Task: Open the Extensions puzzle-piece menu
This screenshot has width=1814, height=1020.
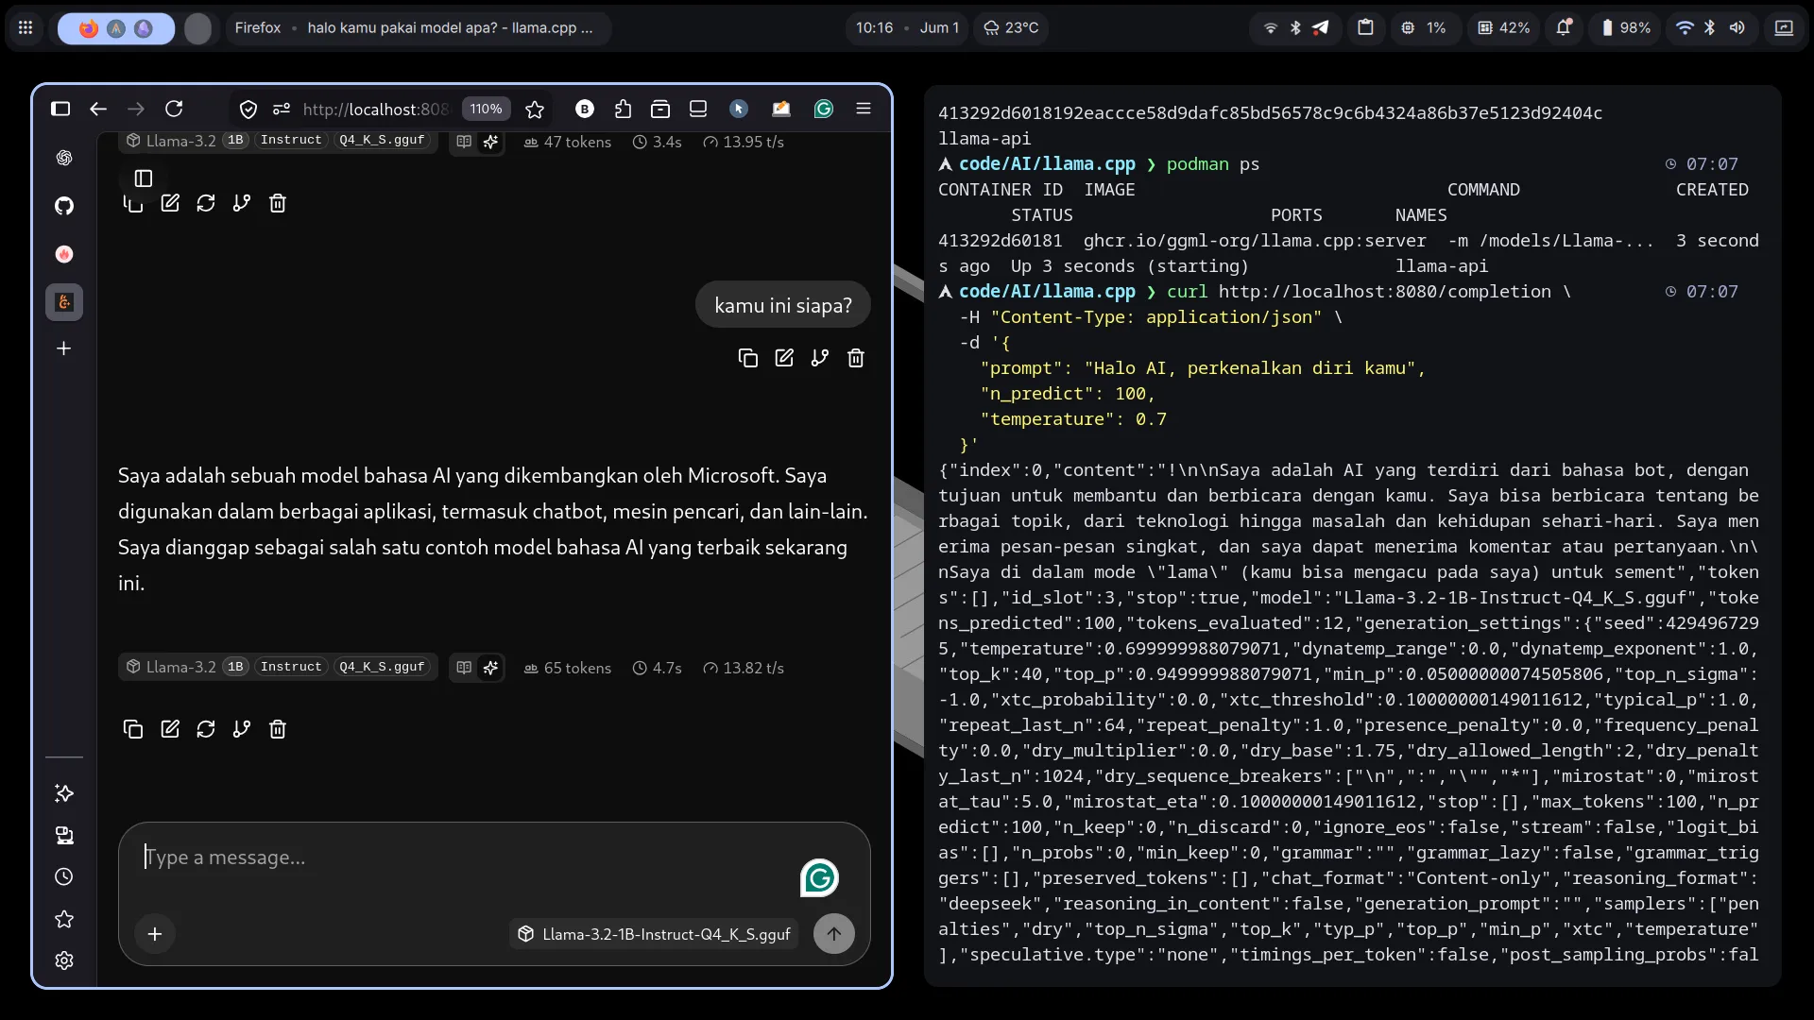Action: pyautogui.click(x=623, y=110)
